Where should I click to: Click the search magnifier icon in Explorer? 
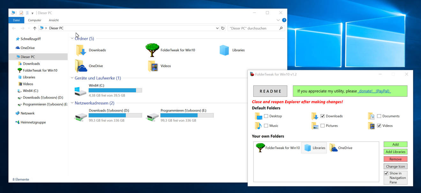click(x=281, y=28)
